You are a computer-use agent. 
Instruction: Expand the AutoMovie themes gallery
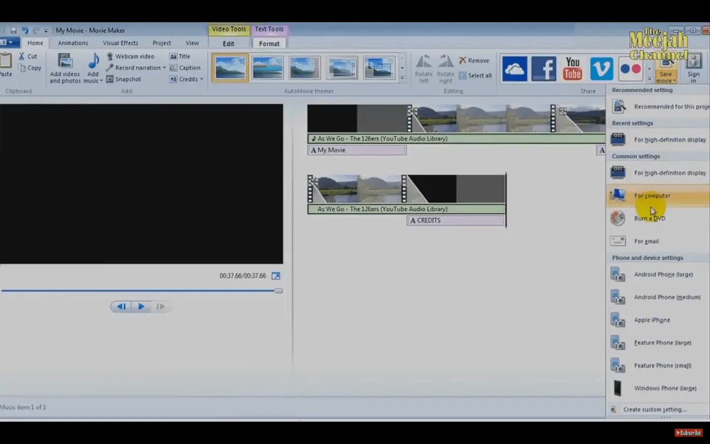(402, 79)
